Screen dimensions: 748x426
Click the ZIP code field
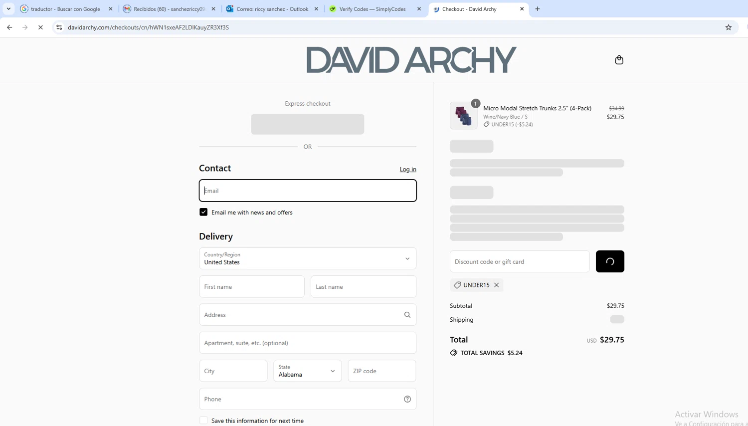[x=382, y=371]
